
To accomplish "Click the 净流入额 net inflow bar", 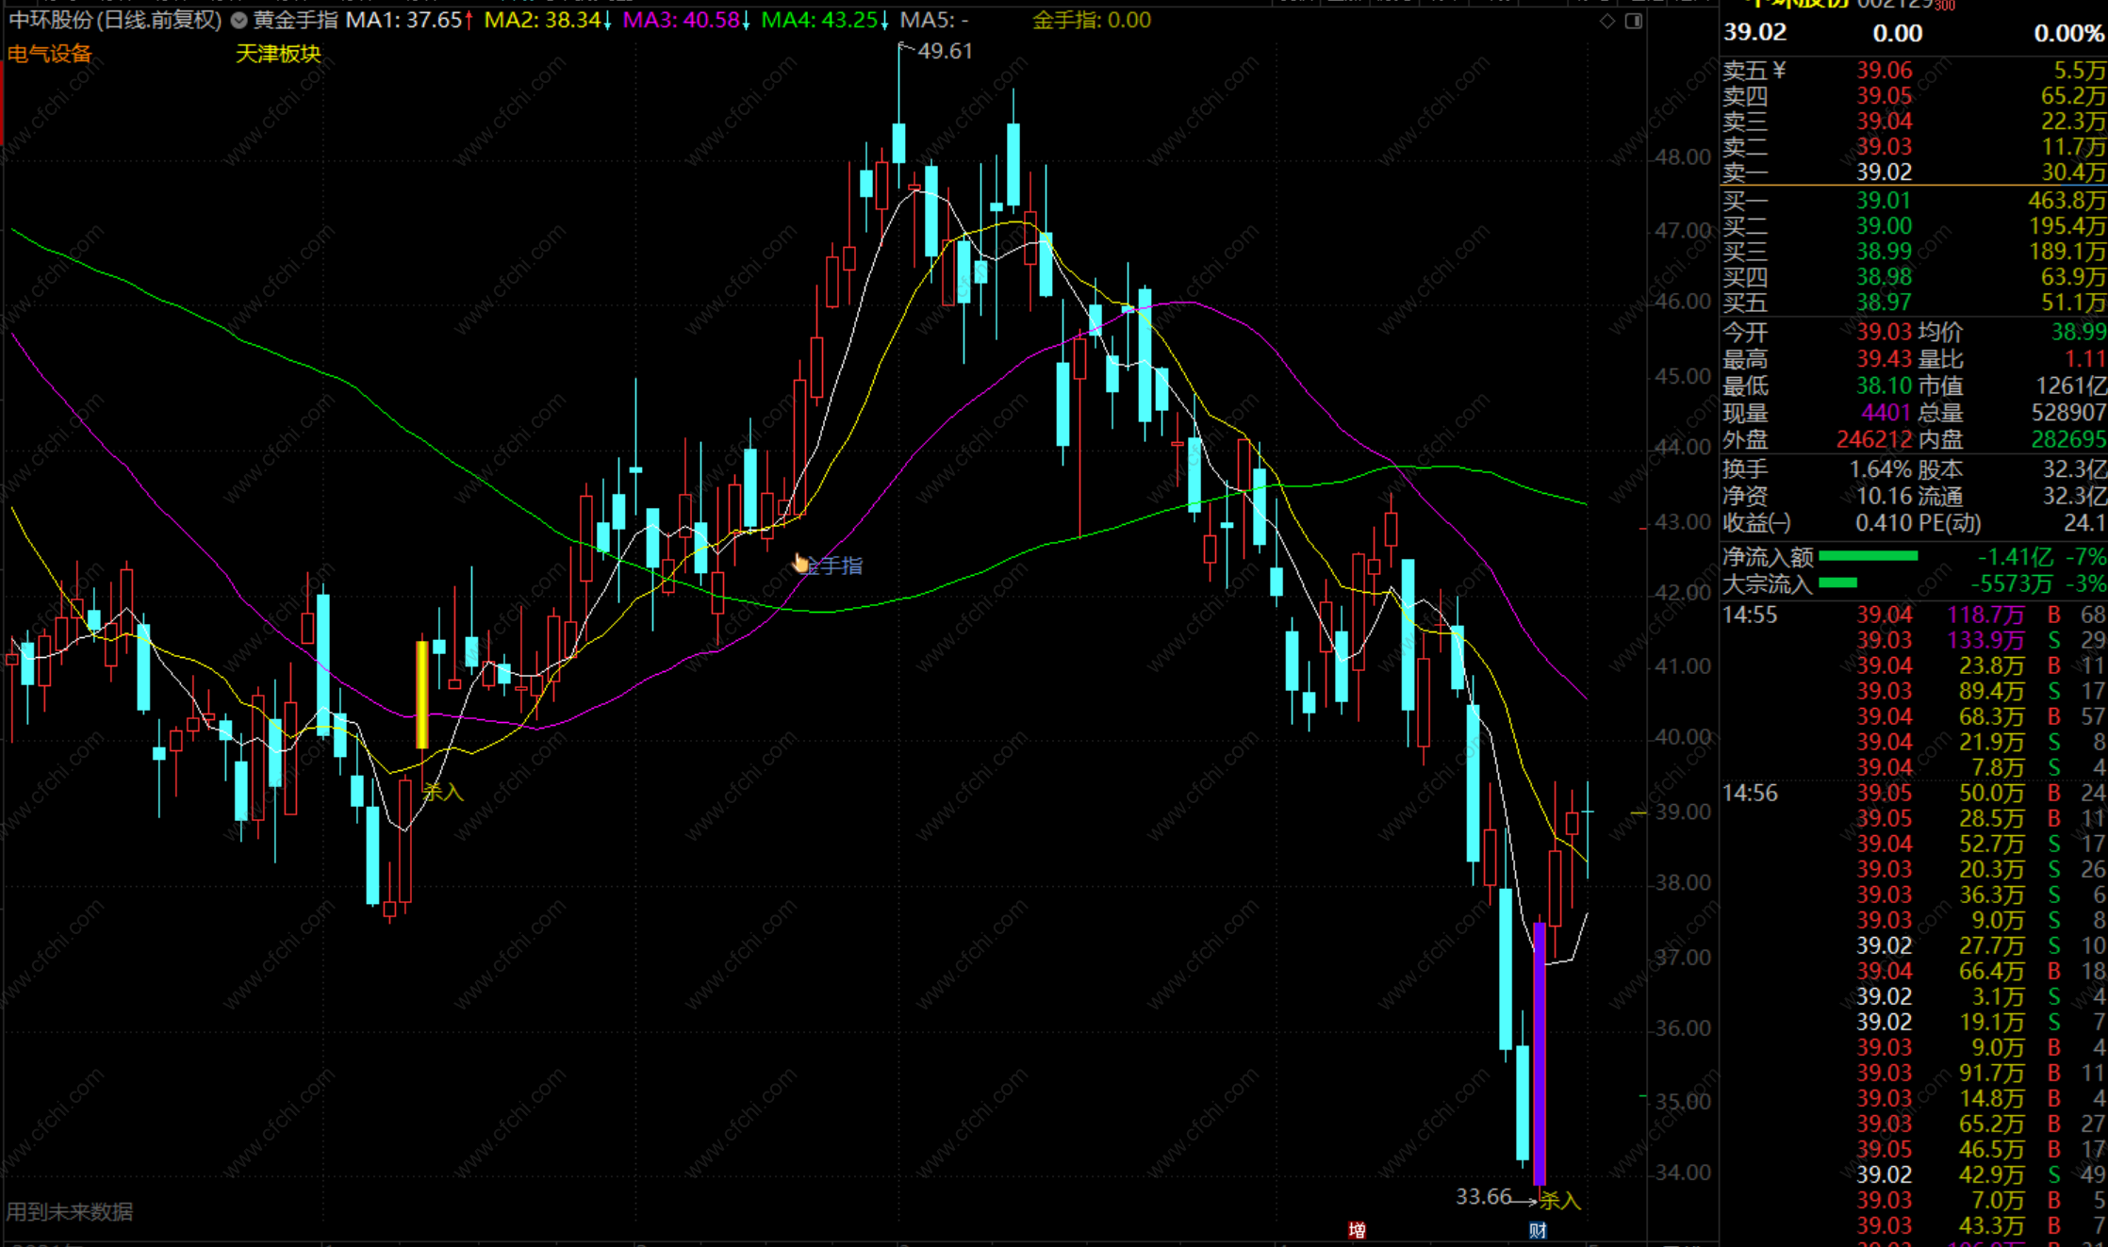I will pyautogui.click(x=1868, y=556).
